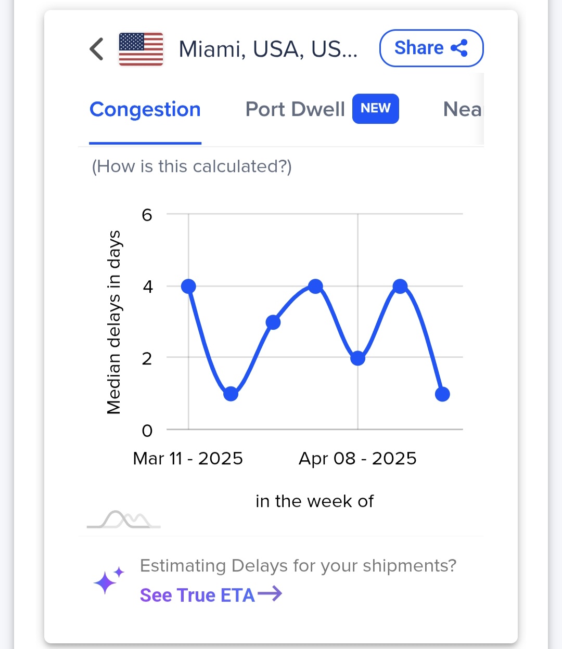Click the last data point on the chart
The image size is (562, 649).
point(442,394)
